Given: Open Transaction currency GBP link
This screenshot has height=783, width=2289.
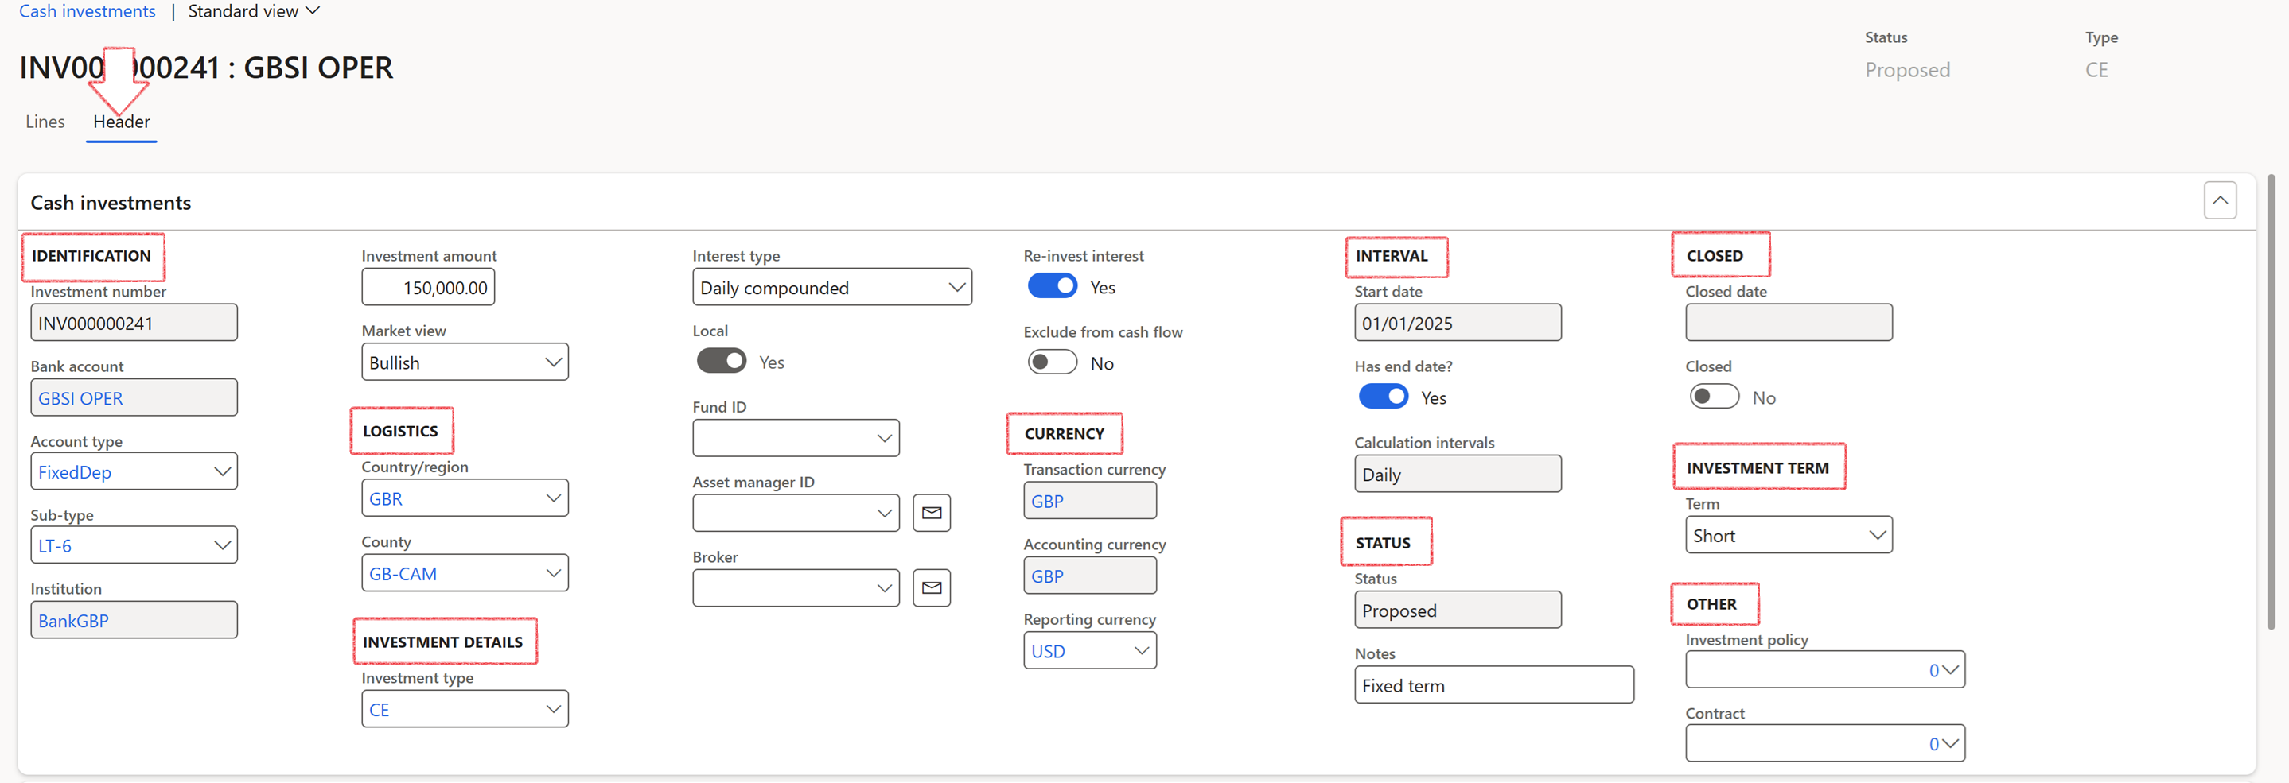Looking at the screenshot, I should pos(1048,502).
